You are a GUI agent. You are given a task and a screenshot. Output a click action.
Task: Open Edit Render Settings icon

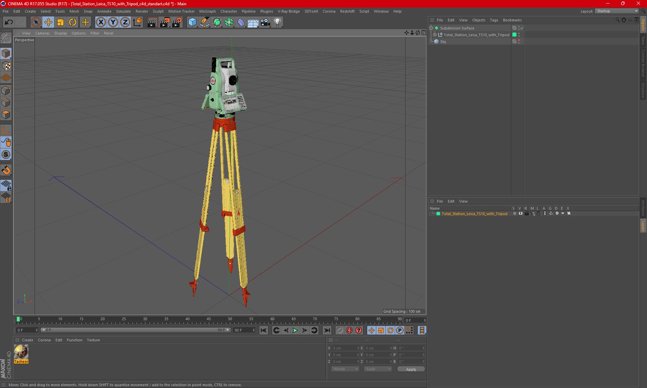point(177,22)
